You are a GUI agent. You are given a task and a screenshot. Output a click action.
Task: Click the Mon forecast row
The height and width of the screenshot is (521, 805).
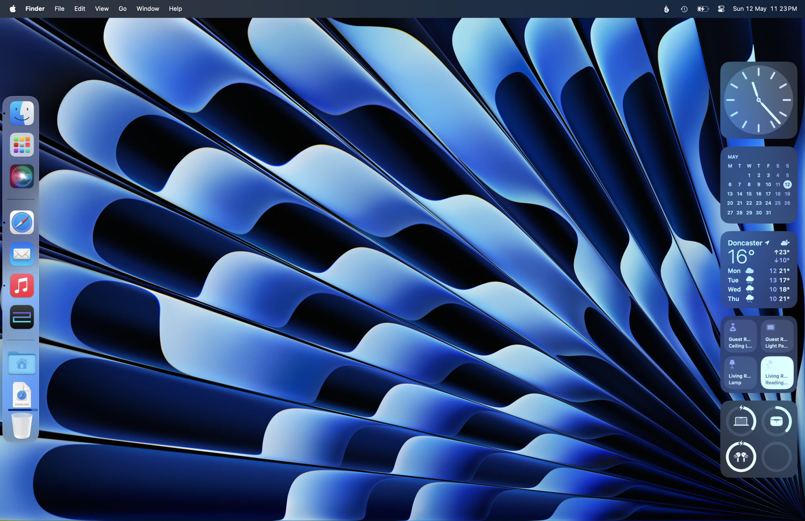(759, 271)
